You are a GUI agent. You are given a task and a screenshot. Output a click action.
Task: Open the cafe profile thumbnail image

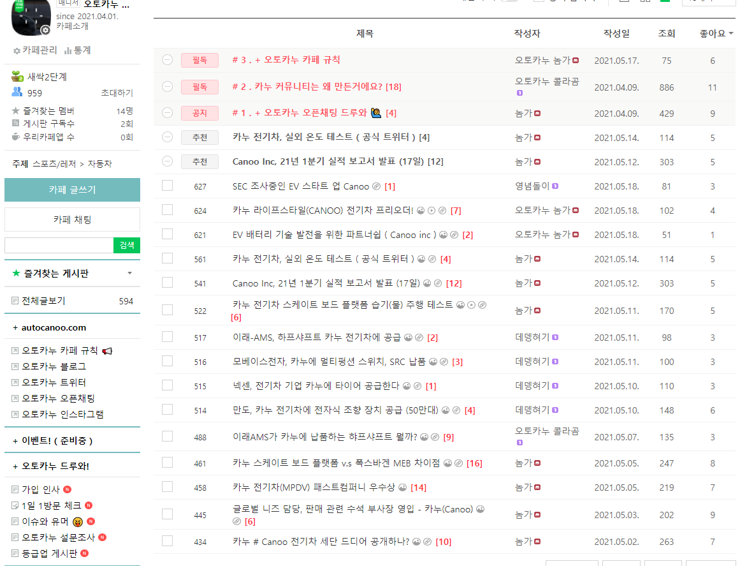(31, 17)
